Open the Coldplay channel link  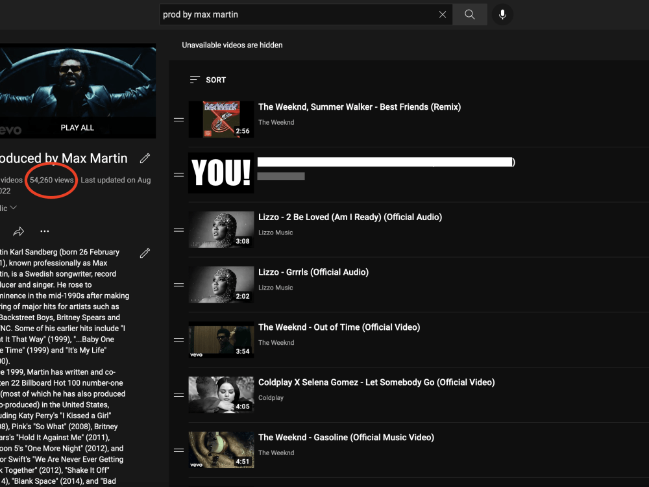[x=271, y=397]
